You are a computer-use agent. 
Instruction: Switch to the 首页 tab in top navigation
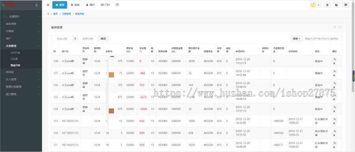point(60,5)
